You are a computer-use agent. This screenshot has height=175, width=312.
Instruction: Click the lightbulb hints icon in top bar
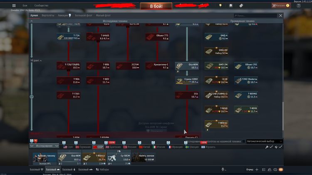pos(220,6)
